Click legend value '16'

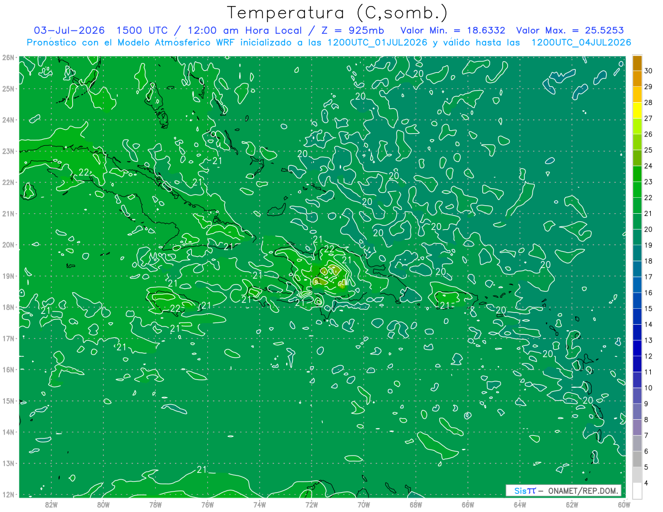click(649, 293)
